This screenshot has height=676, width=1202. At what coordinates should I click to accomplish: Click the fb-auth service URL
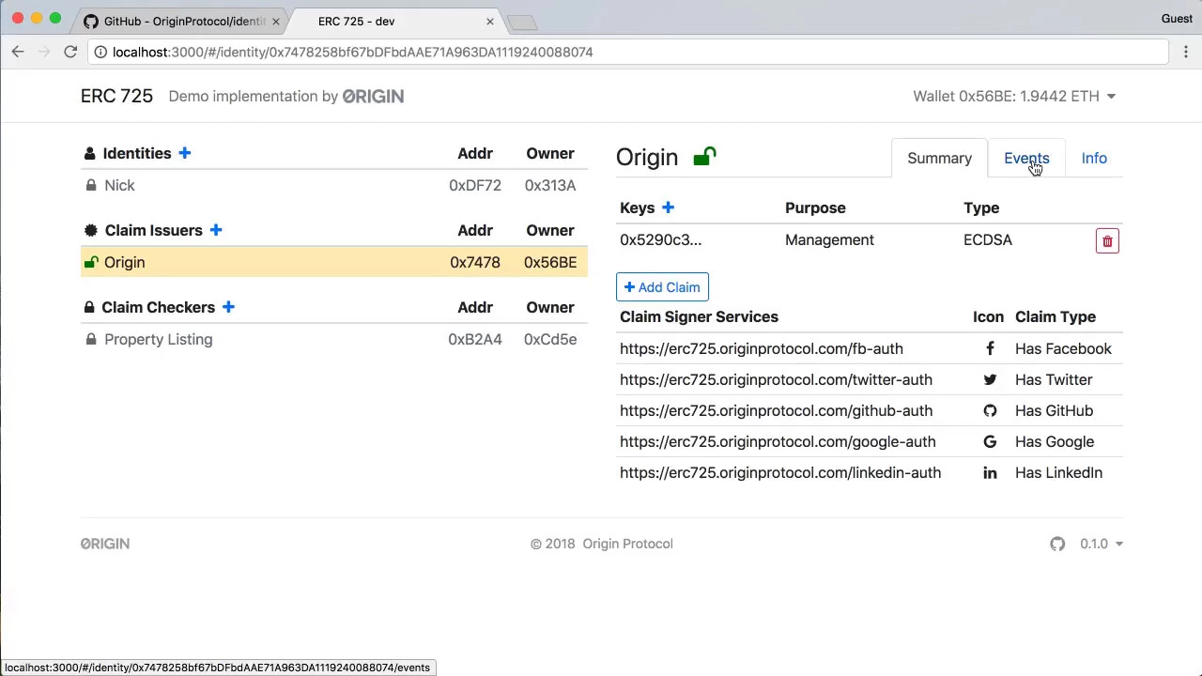click(762, 348)
